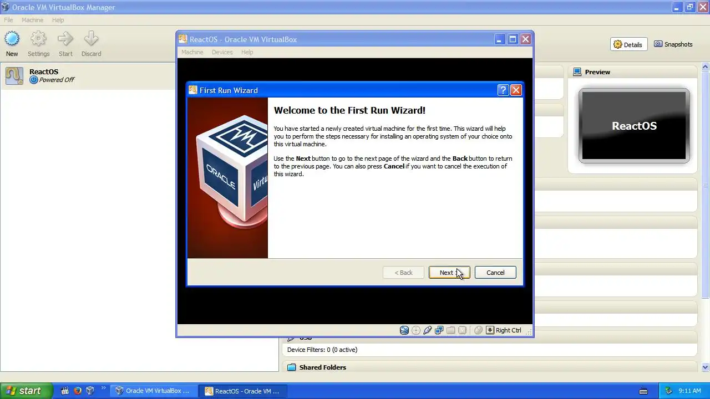Switch to the Snapshots view

point(673,44)
